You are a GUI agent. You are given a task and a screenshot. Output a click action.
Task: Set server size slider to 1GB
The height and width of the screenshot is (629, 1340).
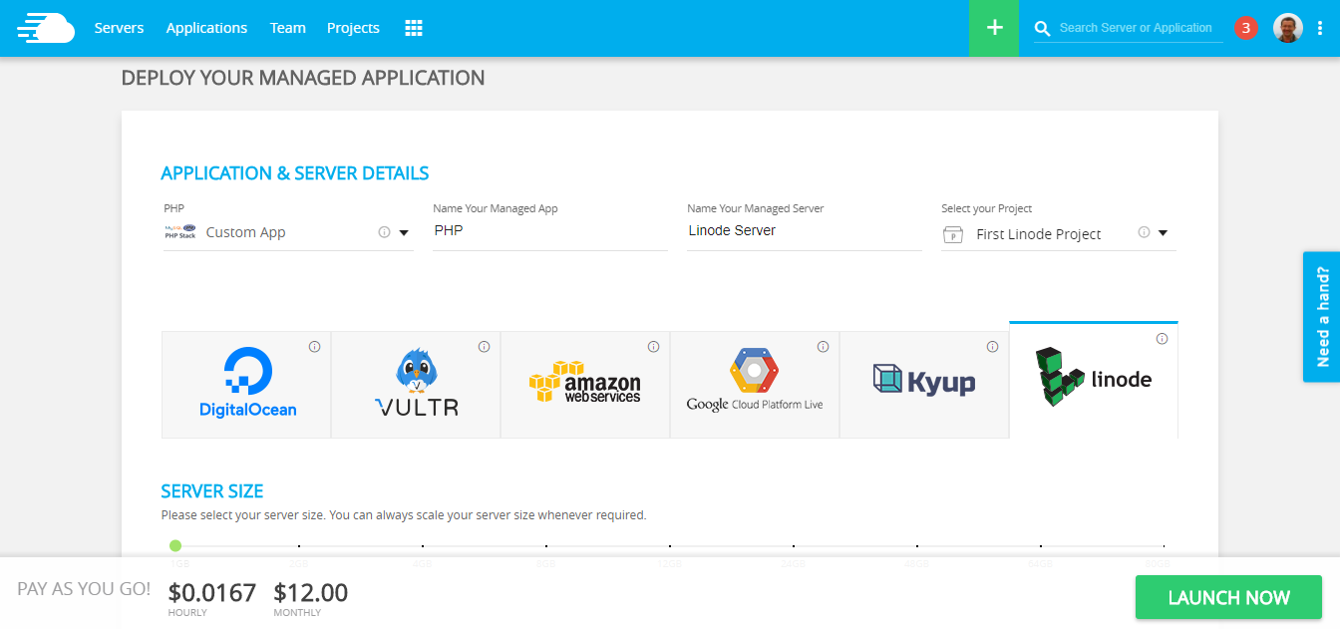[x=175, y=546]
